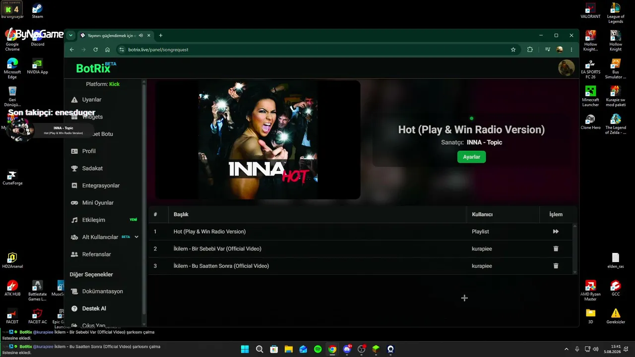Go to the Chrome home page
Viewport: 635px width, 357px height.
[x=108, y=50]
